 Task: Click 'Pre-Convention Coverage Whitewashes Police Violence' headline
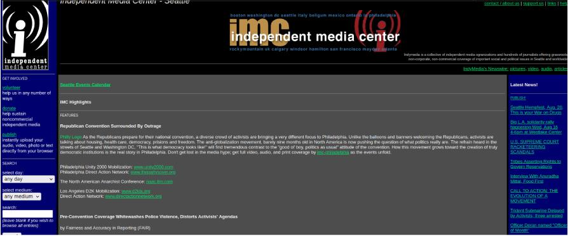pos(149,216)
